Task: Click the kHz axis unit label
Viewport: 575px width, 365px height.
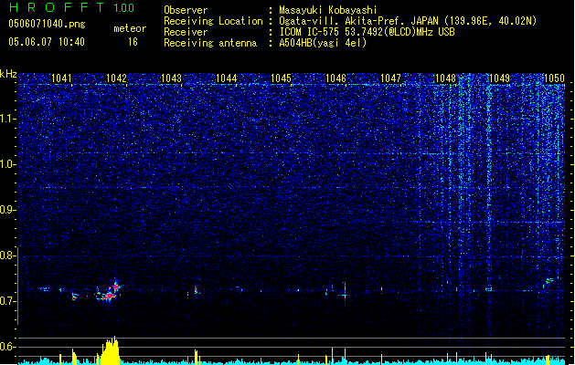Action: (8, 74)
